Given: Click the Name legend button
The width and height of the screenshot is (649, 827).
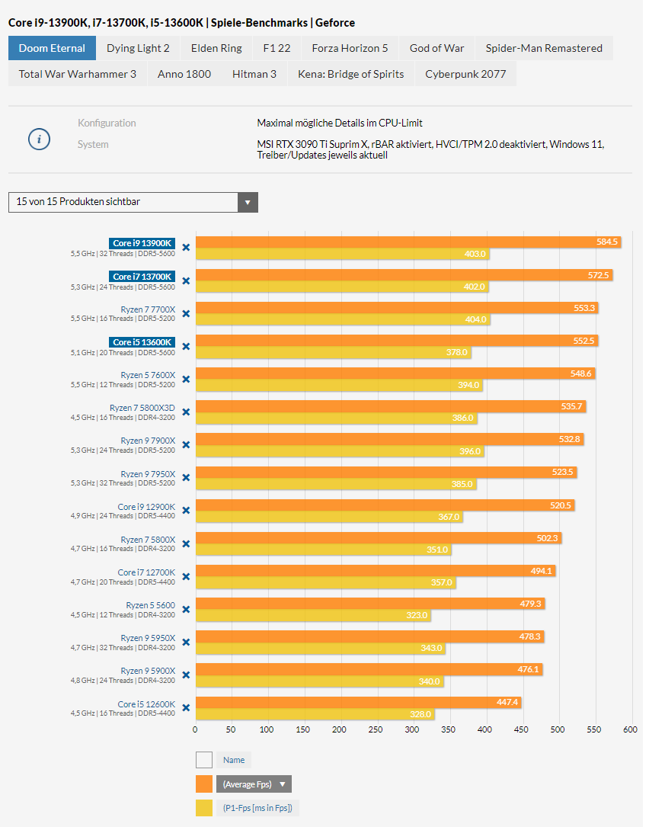Looking at the screenshot, I should click(x=234, y=760).
